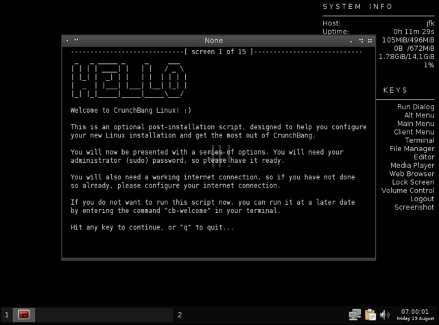Switch to workspace 1 in the panel
Viewport: 439px width, 325px height.
click(7, 315)
